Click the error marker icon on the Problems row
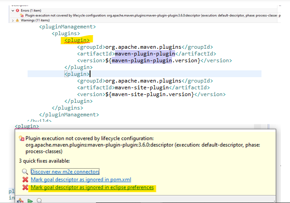The width and height of the screenshot is (290, 203). (22, 15)
